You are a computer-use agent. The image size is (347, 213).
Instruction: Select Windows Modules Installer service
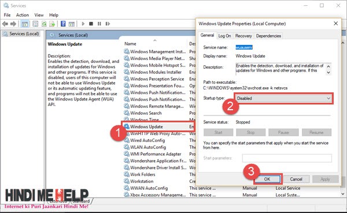pyautogui.click(x=155, y=72)
